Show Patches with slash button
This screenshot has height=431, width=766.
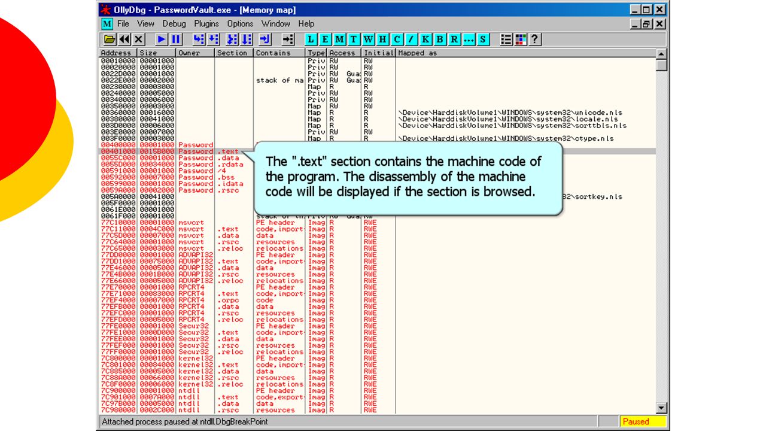pos(411,40)
